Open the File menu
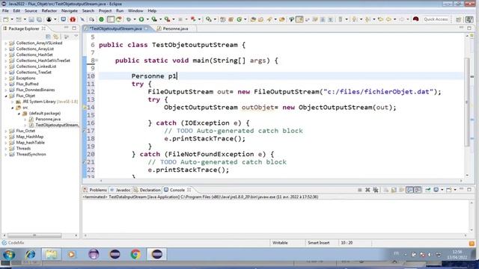Viewport: 479px width, 269px height. pos(5,10)
